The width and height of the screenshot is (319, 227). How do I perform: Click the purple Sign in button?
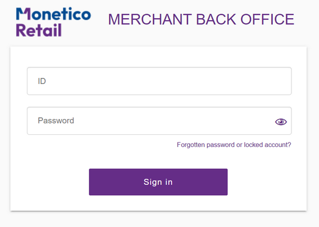click(x=158, y=182)
